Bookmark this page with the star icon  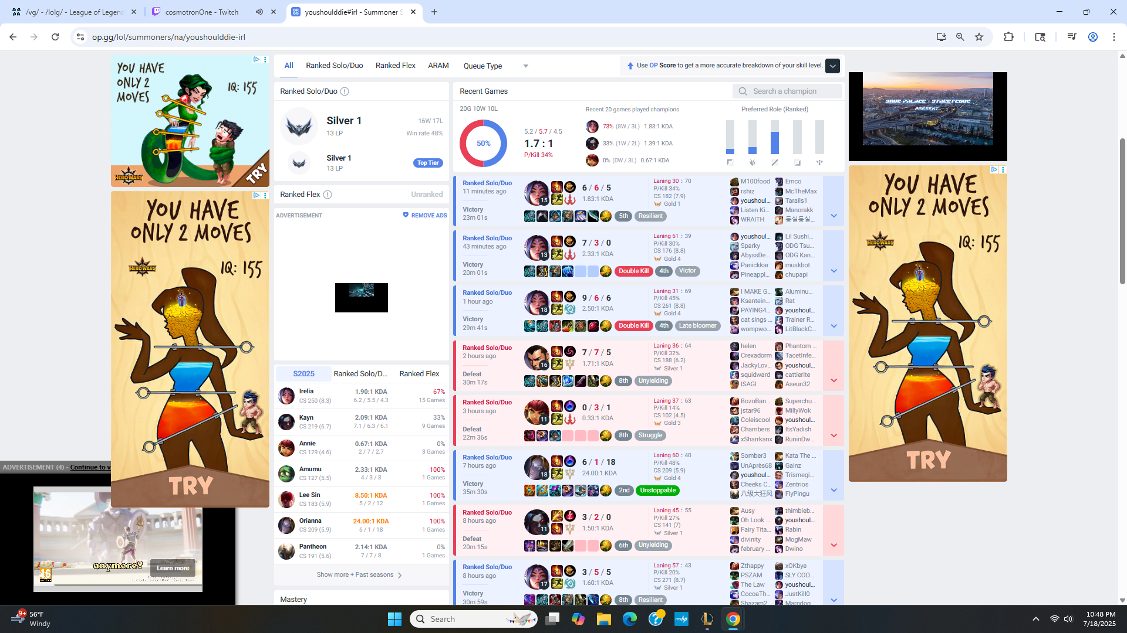point(979,37)
